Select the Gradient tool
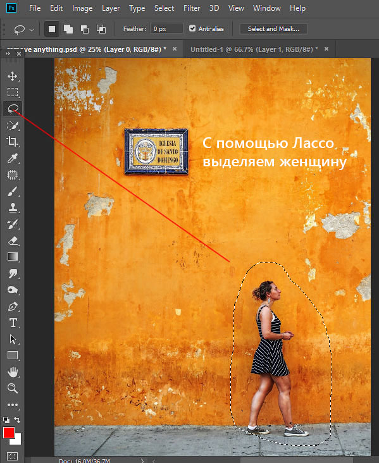This screenshot has width=379, height=463. (x=12, y=257)
